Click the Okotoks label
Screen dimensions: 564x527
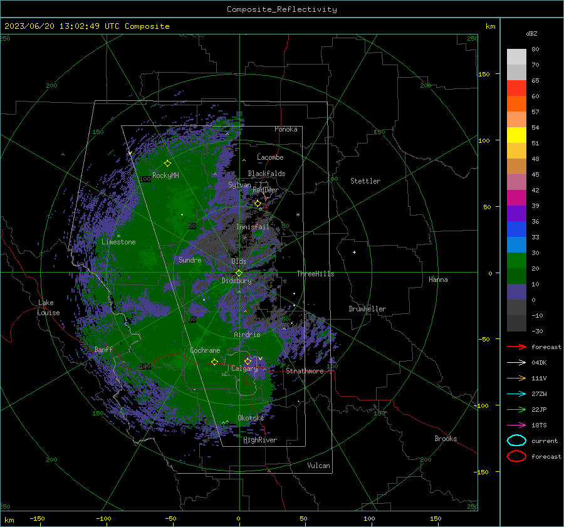click(251, 418)
